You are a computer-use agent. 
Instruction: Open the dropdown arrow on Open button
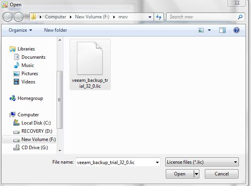point(196,174)
